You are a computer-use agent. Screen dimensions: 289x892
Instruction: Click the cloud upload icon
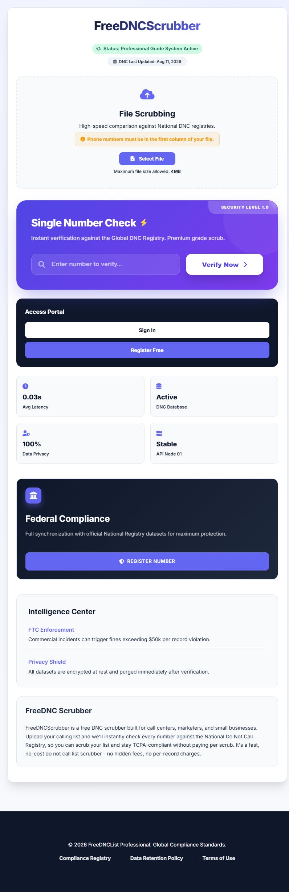pyautogui.click(x=147, y=95)
